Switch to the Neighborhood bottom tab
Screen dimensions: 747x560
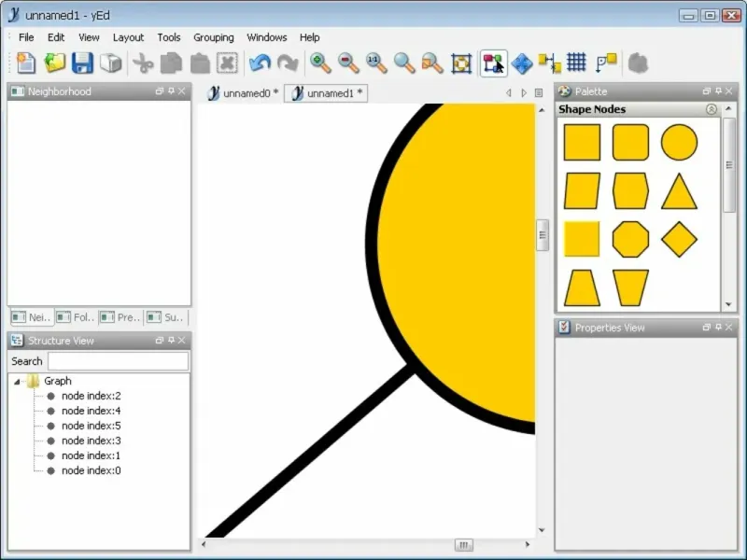point(32,317)
